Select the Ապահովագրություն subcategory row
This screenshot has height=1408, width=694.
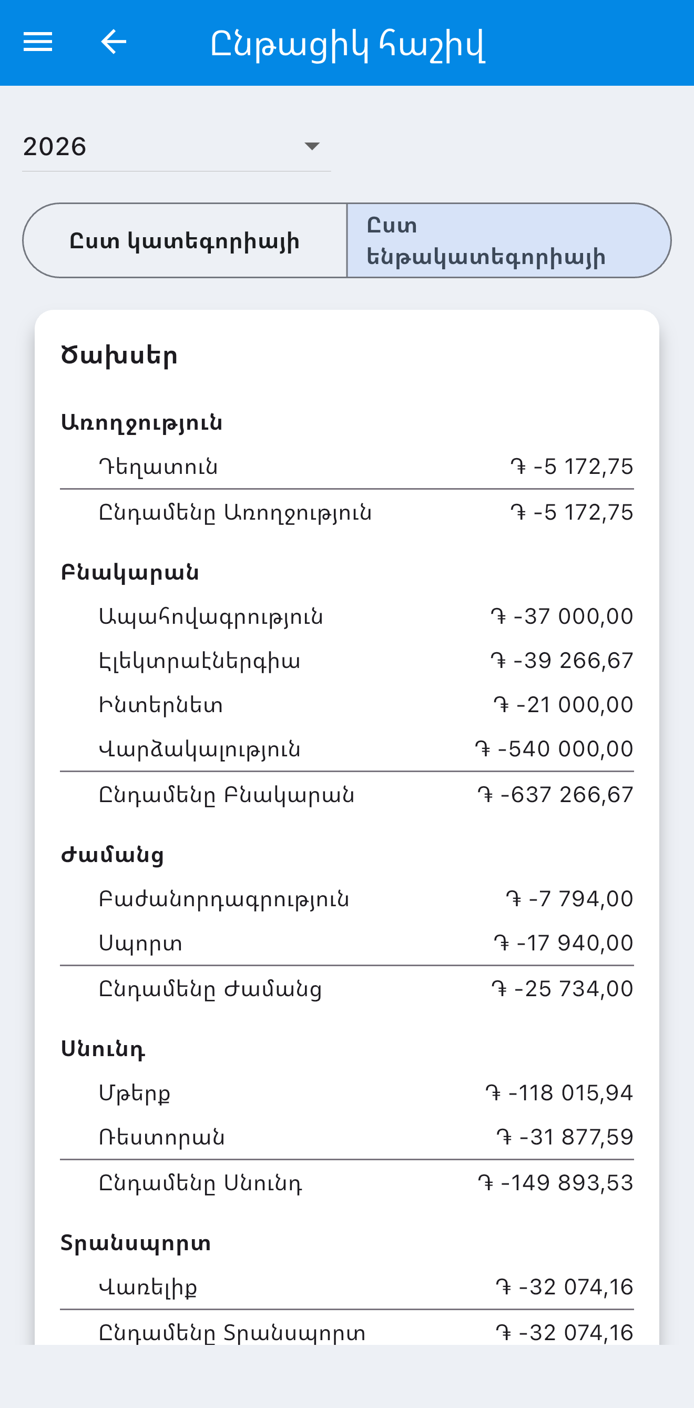(x=346, y=616)
